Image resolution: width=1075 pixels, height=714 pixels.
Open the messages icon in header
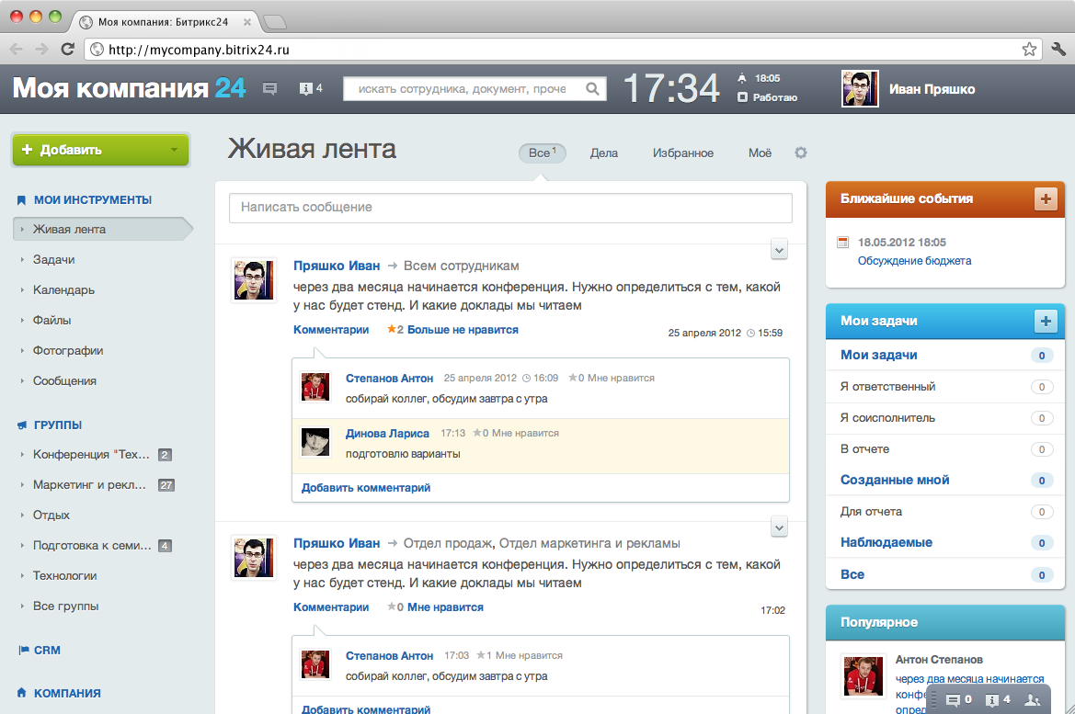coord(270,88)
